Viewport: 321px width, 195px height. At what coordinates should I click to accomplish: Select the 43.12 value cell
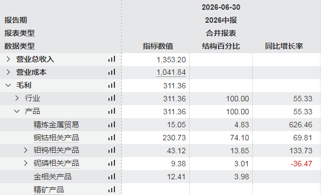point(176,151)
